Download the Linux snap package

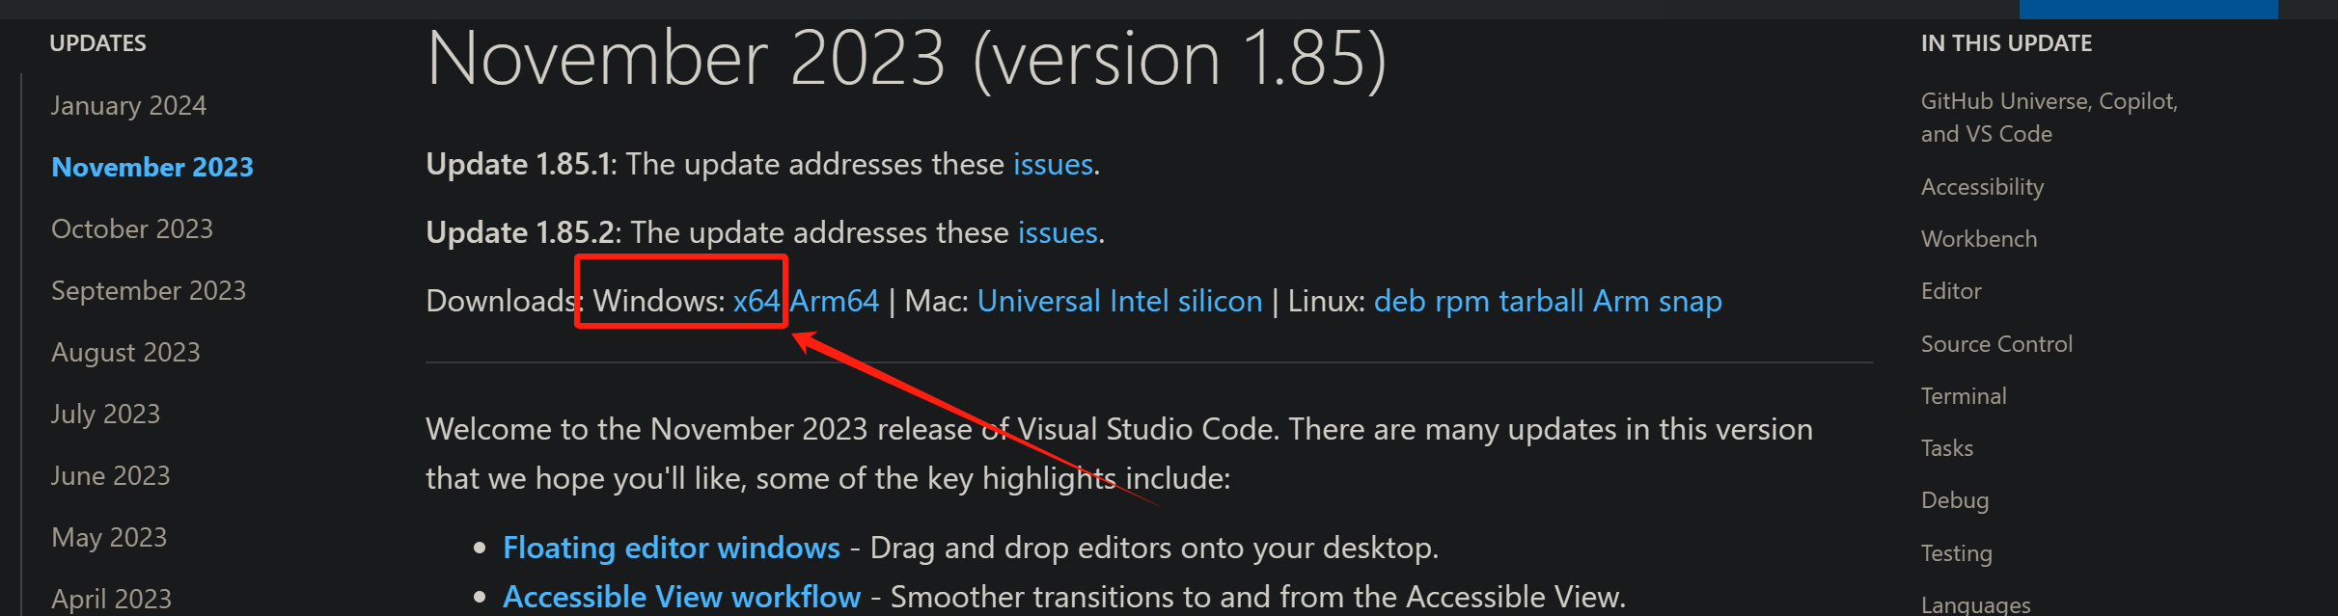click(x=1690, y=301)
